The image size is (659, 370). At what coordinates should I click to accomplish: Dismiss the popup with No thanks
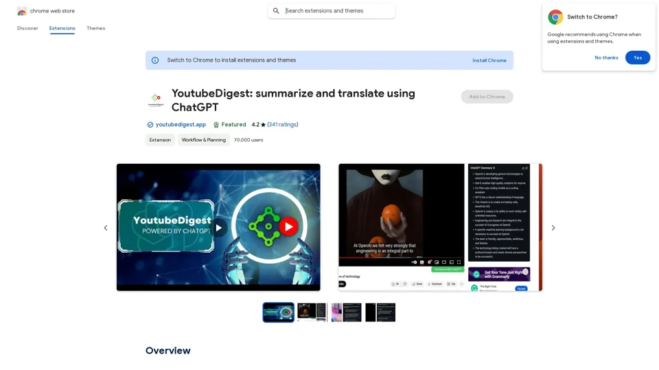tap(606, 58)
